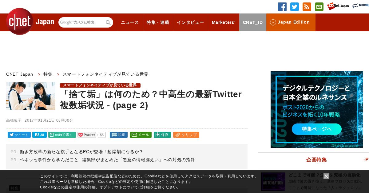The height and width of the screenshot is (193, 369).
Task: Send article via メール button
Action: coord(141,135)
